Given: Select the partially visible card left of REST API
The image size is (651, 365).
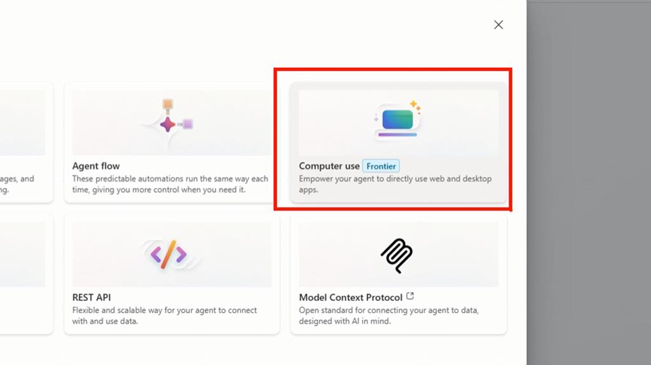Looking at the screenshot, I should 25,273.
